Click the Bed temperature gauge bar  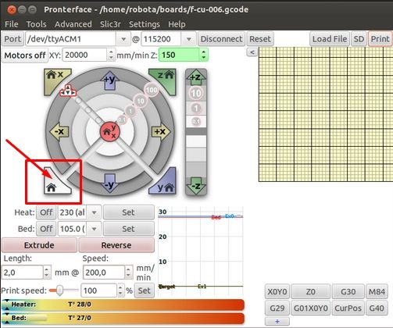pos(123,318)
